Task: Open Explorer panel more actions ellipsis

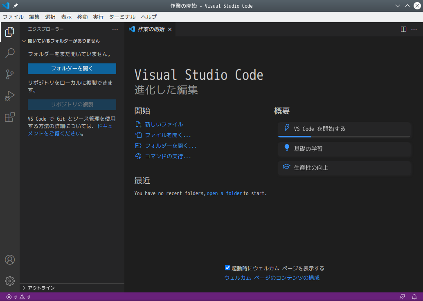Action: pyautogui.click(x=115, y=29)
